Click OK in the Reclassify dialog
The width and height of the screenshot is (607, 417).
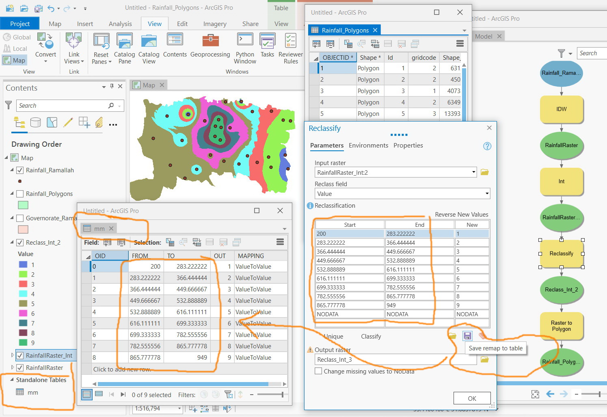[x=472, y=398]
